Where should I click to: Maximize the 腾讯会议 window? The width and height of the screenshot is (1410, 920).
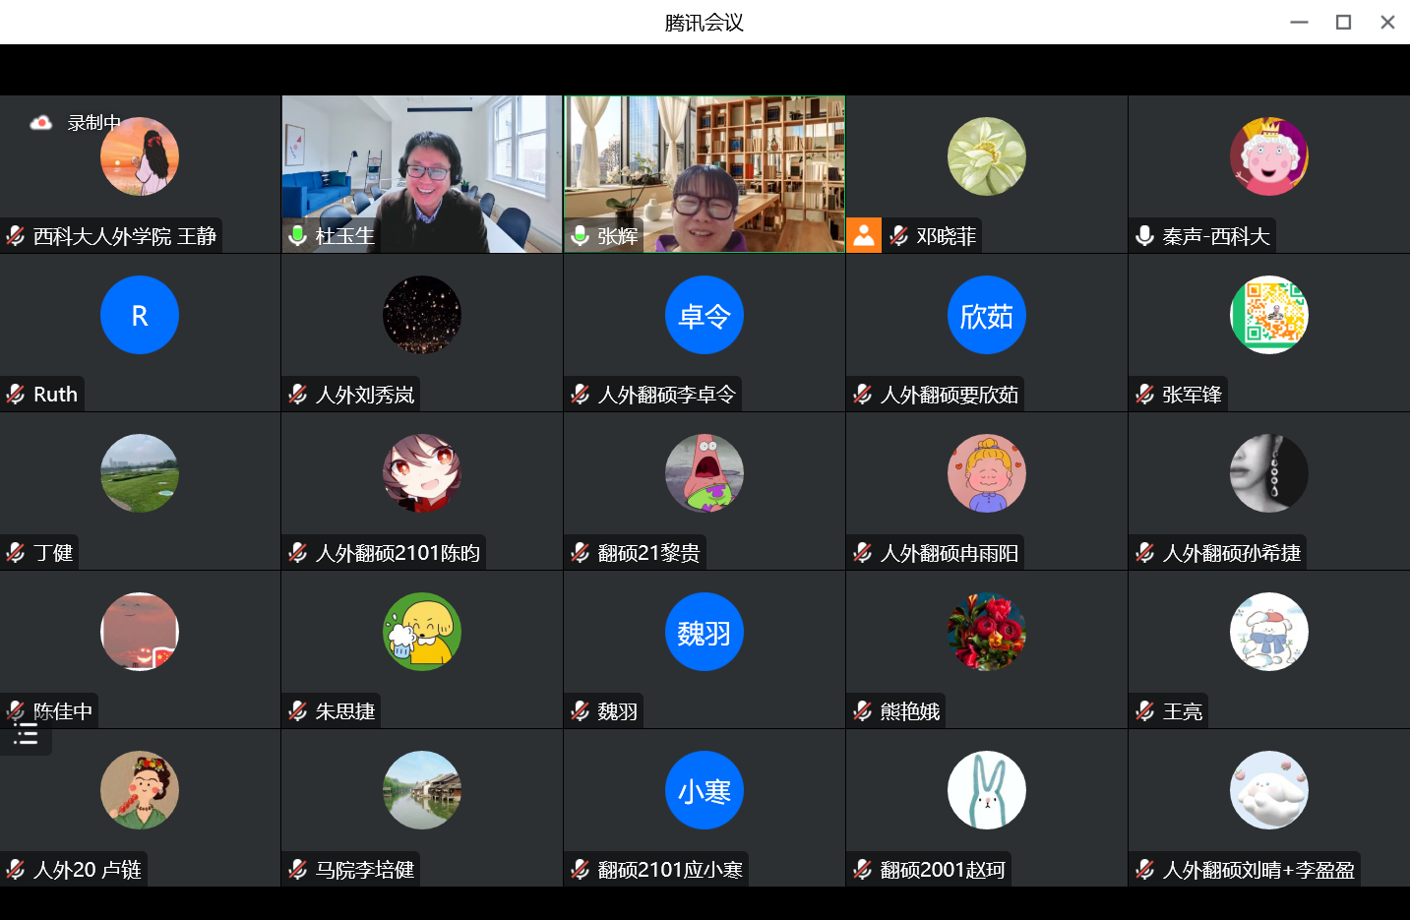(x=1343, y=22)
